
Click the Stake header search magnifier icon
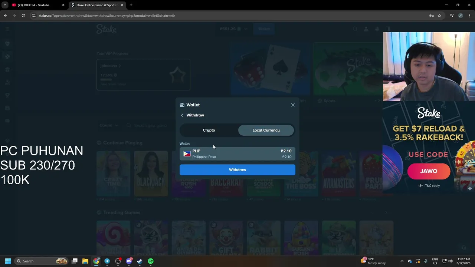[355, 29]
